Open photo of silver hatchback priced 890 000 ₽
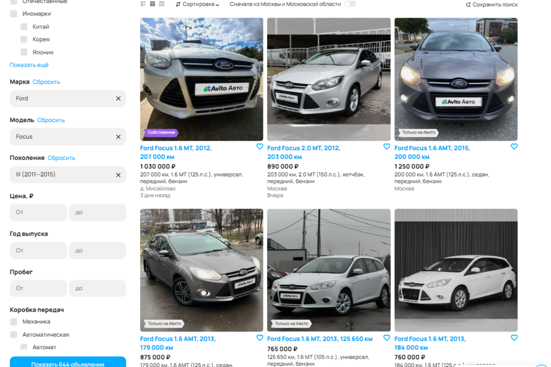 click(x=329, y=79)
